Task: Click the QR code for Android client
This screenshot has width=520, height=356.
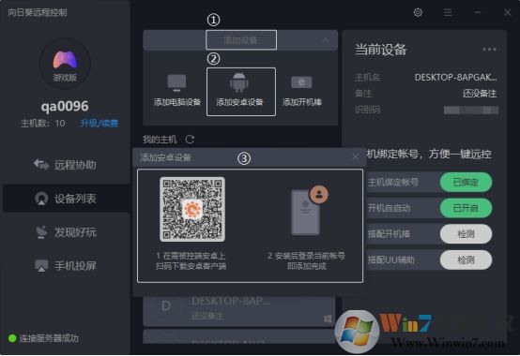Action: (x=192, y=209)
